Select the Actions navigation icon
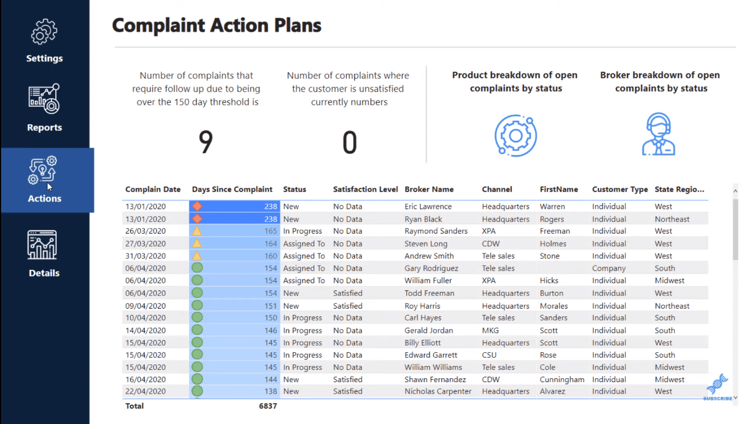The height and width of the screenshot is (424, 754). click(43, 170)
